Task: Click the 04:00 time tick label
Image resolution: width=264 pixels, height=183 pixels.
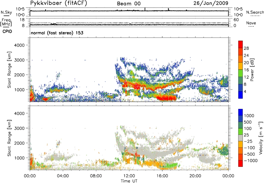Action: click(63, 176)
